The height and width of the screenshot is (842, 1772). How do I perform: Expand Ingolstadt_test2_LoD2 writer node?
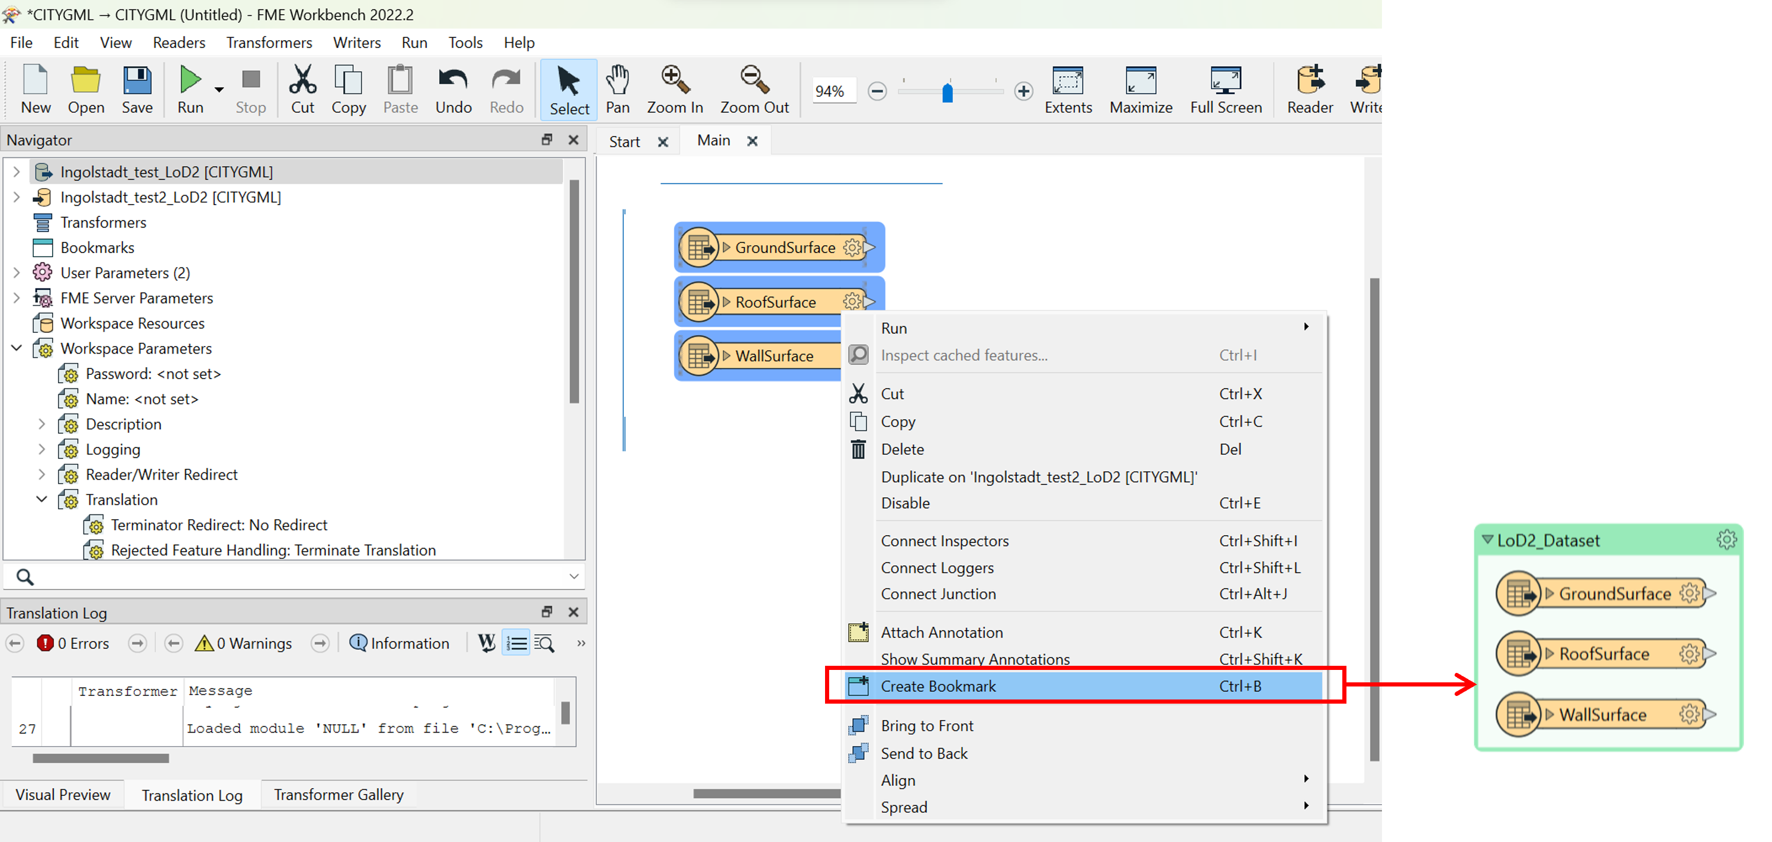click(17, 197)
